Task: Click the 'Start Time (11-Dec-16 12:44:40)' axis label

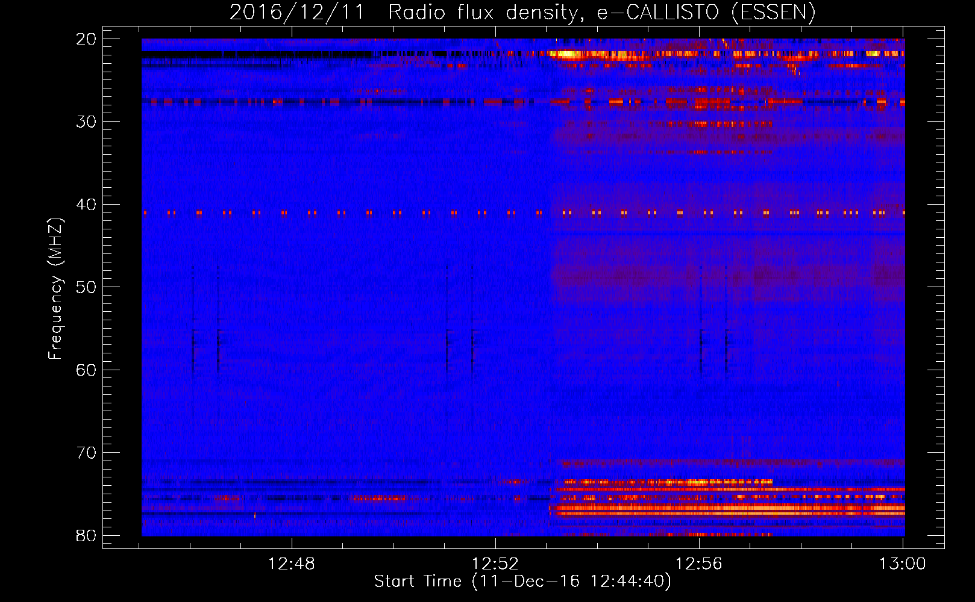Action: pos(522,582)
